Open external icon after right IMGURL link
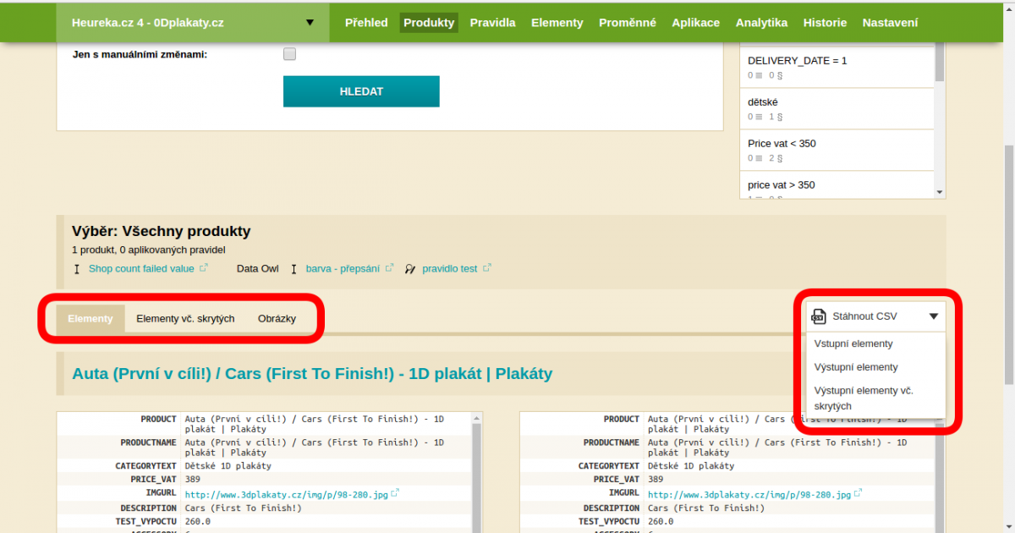The height and width of the screenshot is (533, 1015). 858,493
